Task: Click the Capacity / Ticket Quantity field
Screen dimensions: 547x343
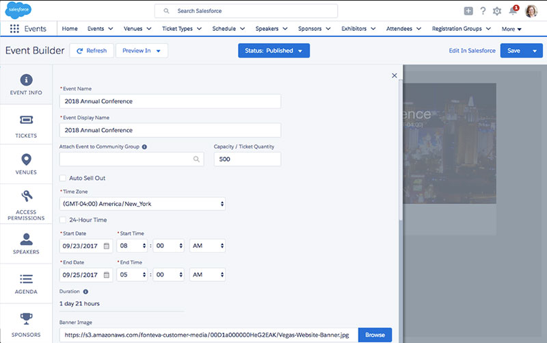Action: 248,160
